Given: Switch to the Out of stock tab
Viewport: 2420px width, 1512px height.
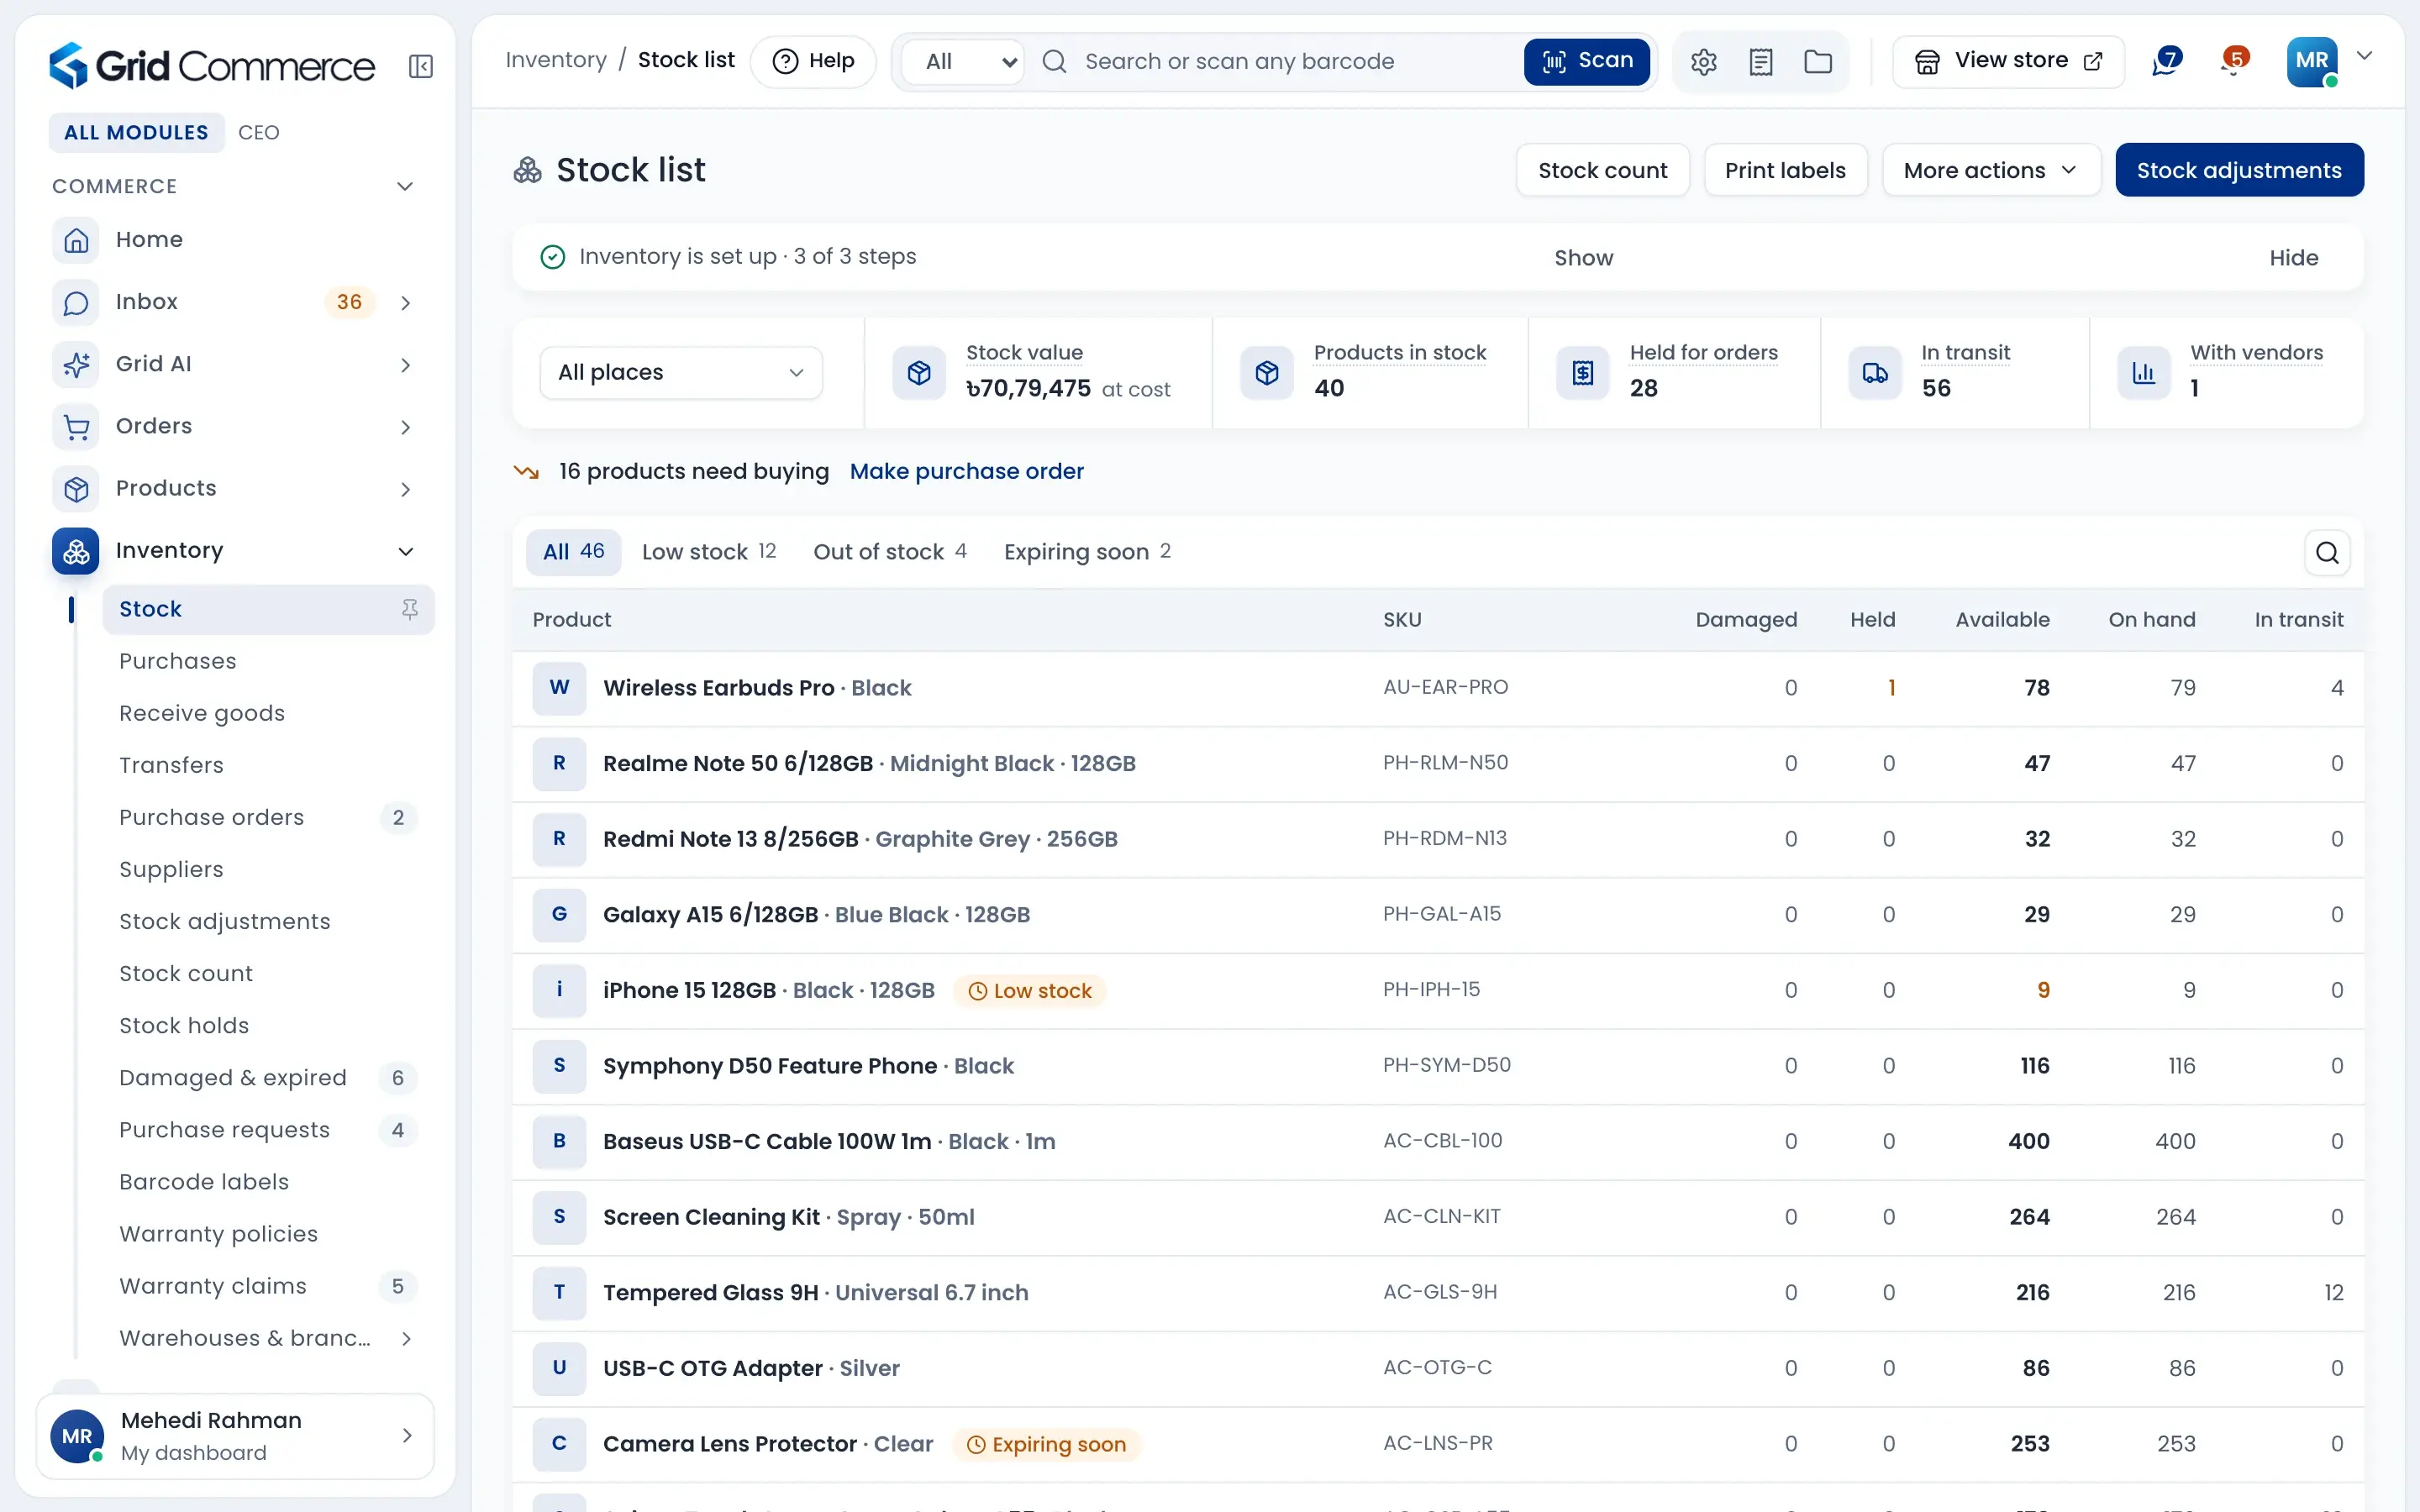Looking at the screenshot, I should [889, 552].
